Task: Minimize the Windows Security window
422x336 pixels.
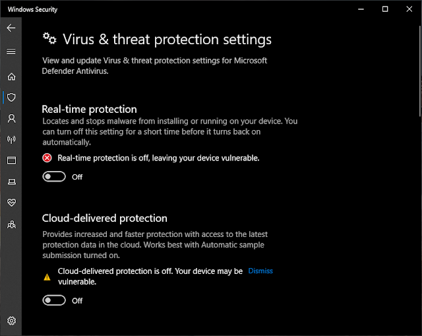Action: click(x=361, y=9)
